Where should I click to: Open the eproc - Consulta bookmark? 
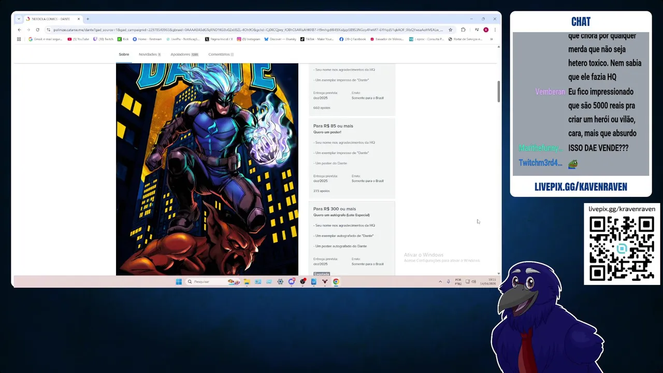click(426, 39)
